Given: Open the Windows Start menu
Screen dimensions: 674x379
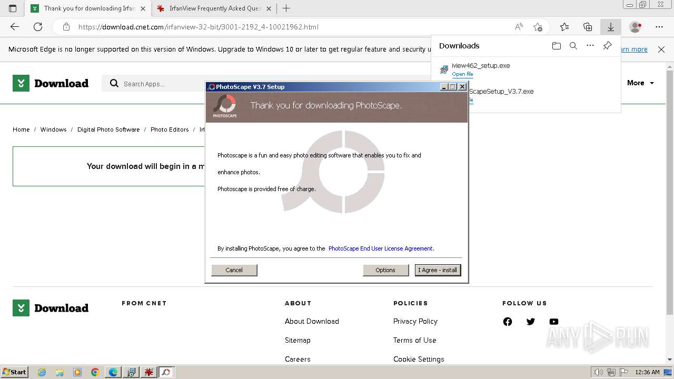Looking at the screenshot, I should pos(14,372).
